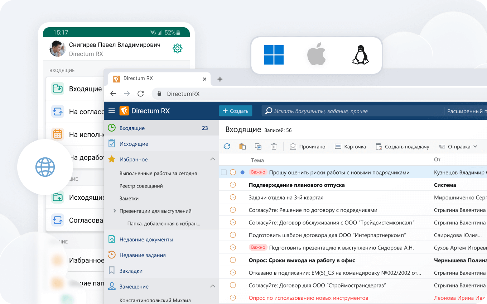Click the refresh list icon in toolbar
The width and height of the screenshot is (487, 304).
click(x=227, y=146)
